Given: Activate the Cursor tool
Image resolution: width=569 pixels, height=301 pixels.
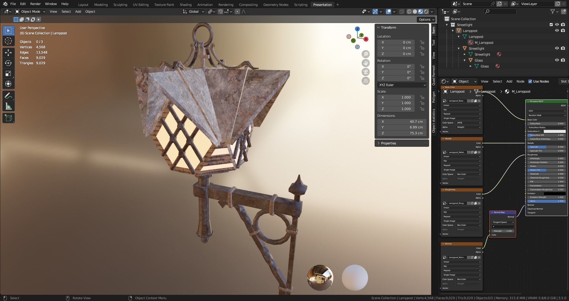Looking at the screenshot, I should [x=8, y=41].
